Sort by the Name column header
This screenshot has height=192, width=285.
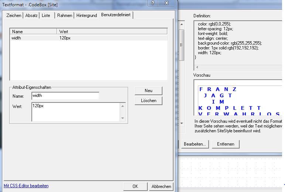[x=33, y=32]
